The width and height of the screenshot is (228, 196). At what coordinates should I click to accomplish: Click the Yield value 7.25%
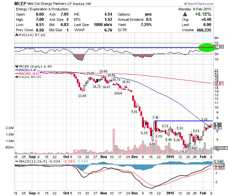click(x=146, y=25)
